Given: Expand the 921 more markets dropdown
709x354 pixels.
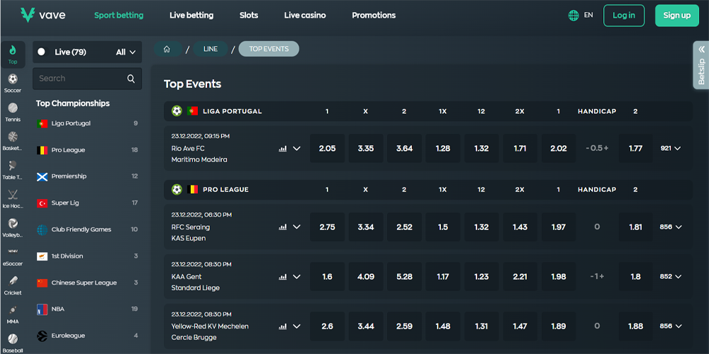Looking at the screenshot, I should pos(671,149).
